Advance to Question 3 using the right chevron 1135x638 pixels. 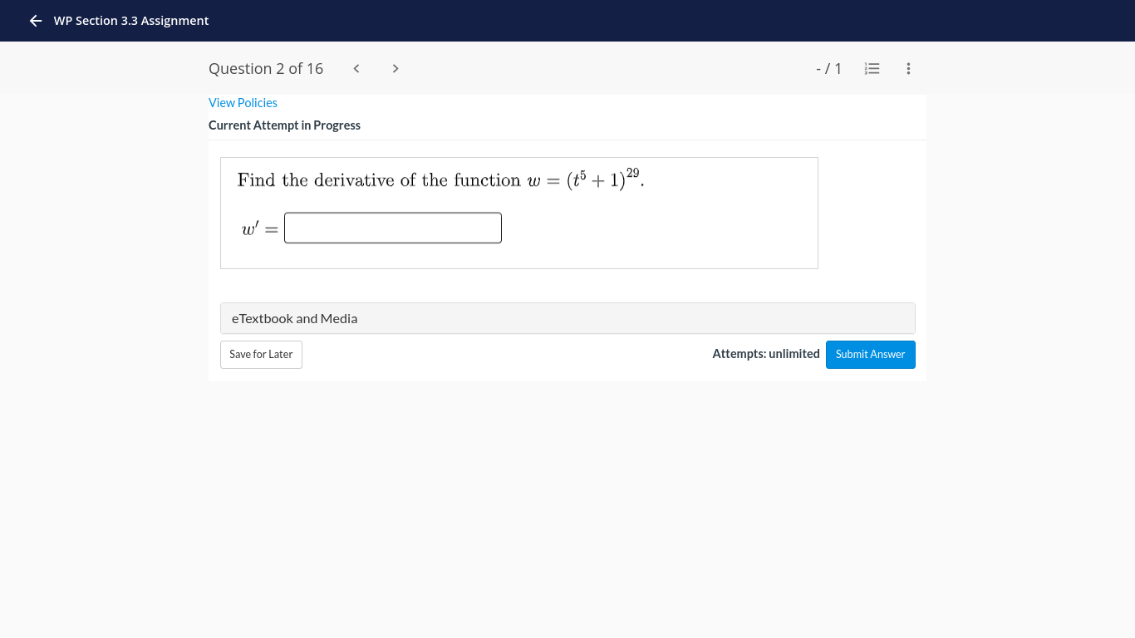click(396, 68)
